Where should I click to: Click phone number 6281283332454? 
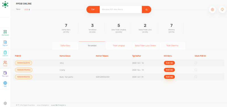pos(102,77)
